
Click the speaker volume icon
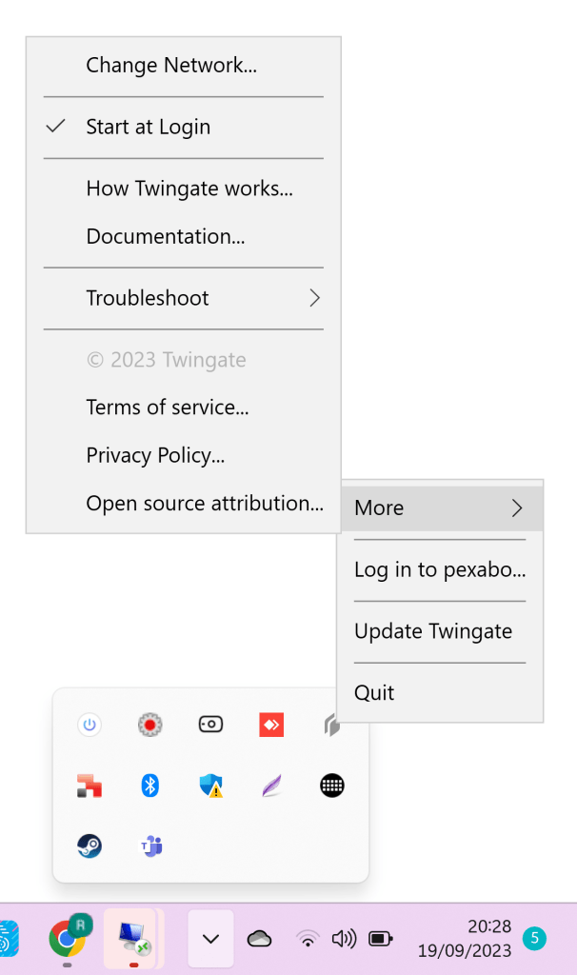coord(344,939)
